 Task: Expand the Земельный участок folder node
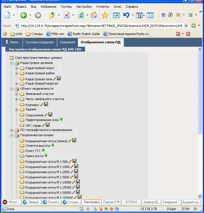click(x=17, y=94)
